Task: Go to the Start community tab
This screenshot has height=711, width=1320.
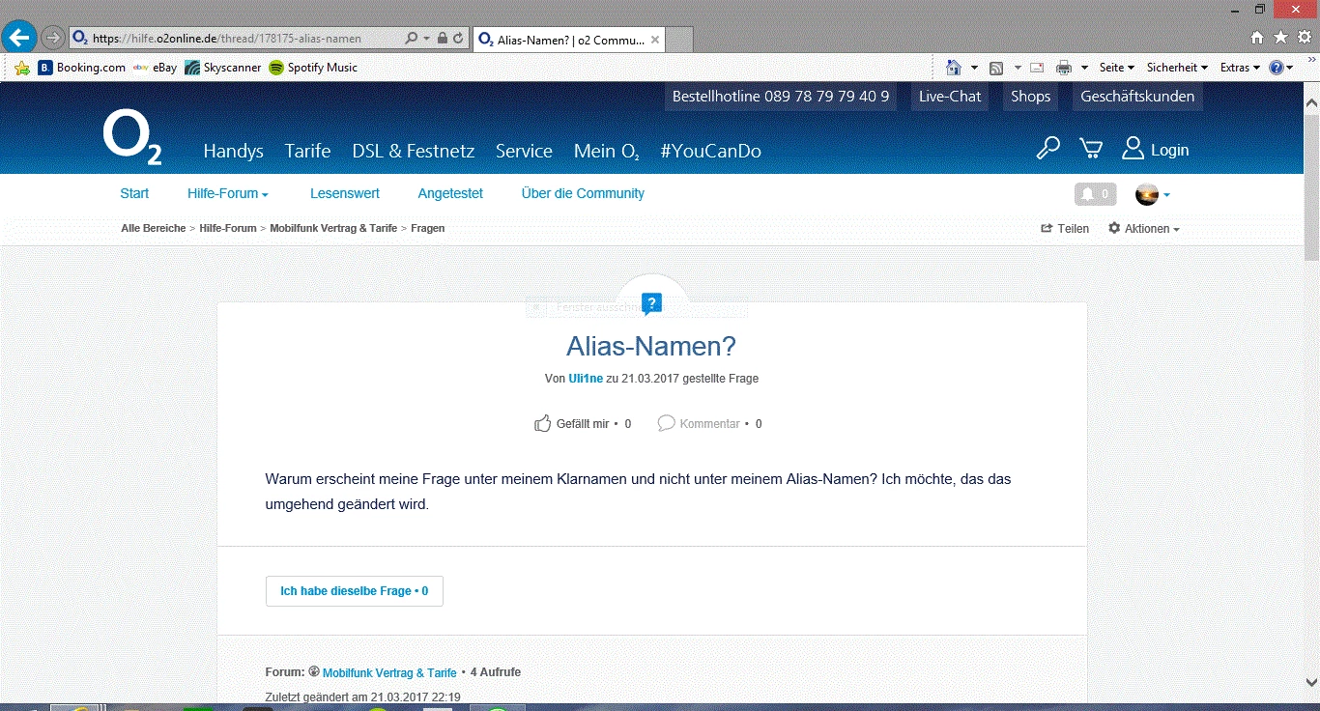Action: (134, 193)
